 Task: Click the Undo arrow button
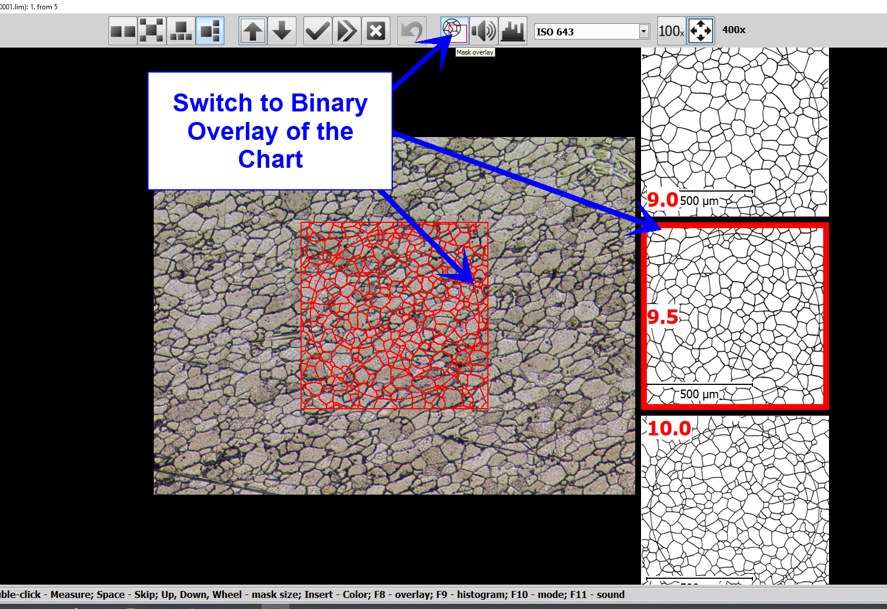coord(412,31)
